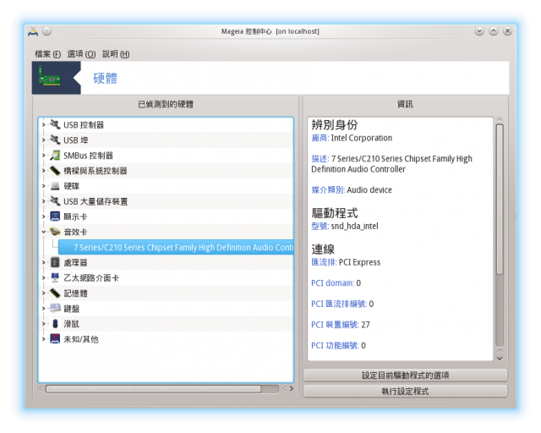The height and width of the screenshot is (433, 541).
Task: Click the SMBus 控制器 icon
Action: pyautogui.click(x=55, y=155)
